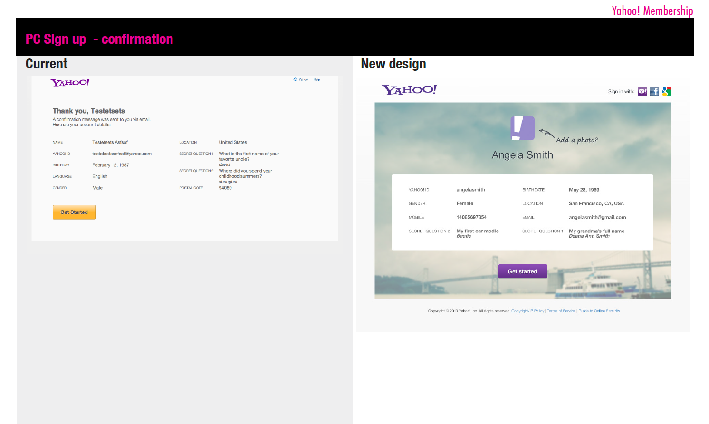Click the 'Yahoo! Membership' header text
709x424 pixels.
(652, 10)
